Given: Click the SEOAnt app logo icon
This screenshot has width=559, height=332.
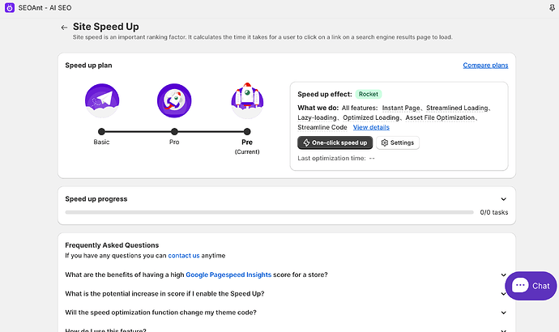Looking at the screenshot, I should click(10, 7).
